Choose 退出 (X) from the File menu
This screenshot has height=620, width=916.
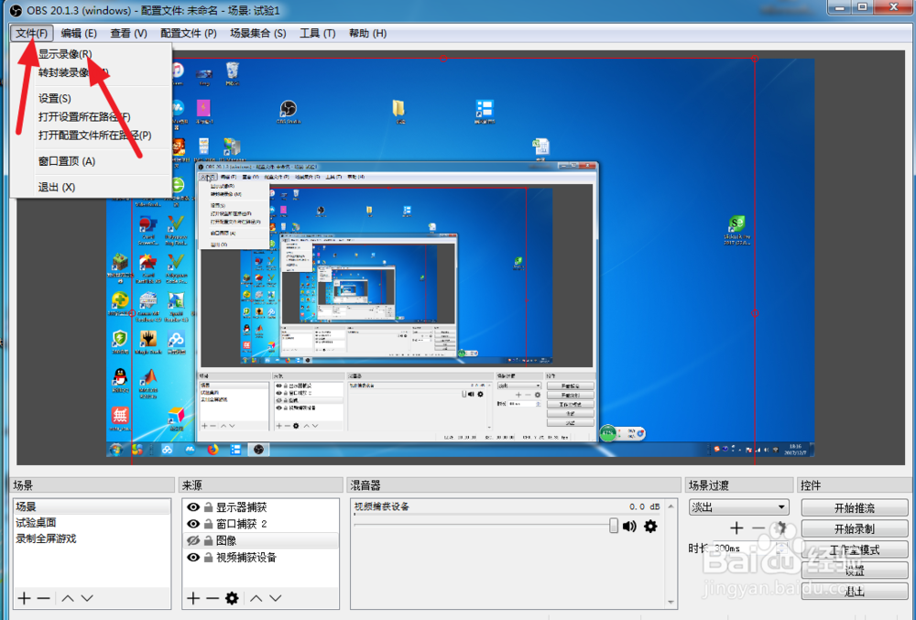56,187
